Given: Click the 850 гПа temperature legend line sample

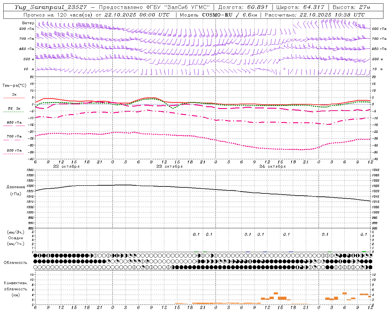Looking at the screenshot, I should click(14, 126).
